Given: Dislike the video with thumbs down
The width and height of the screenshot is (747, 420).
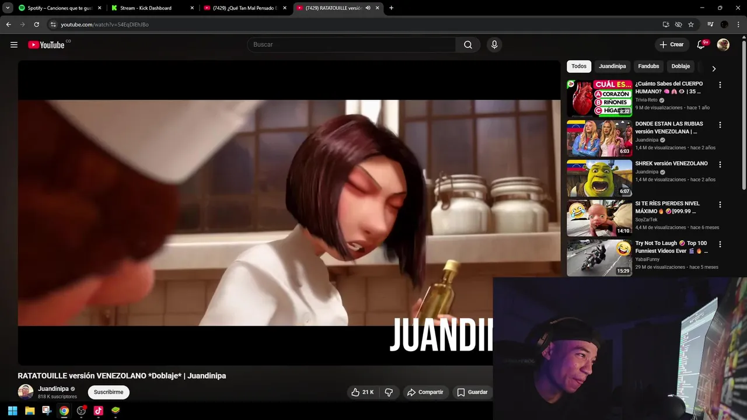Looking at the screenshot, I should [389, 392].
